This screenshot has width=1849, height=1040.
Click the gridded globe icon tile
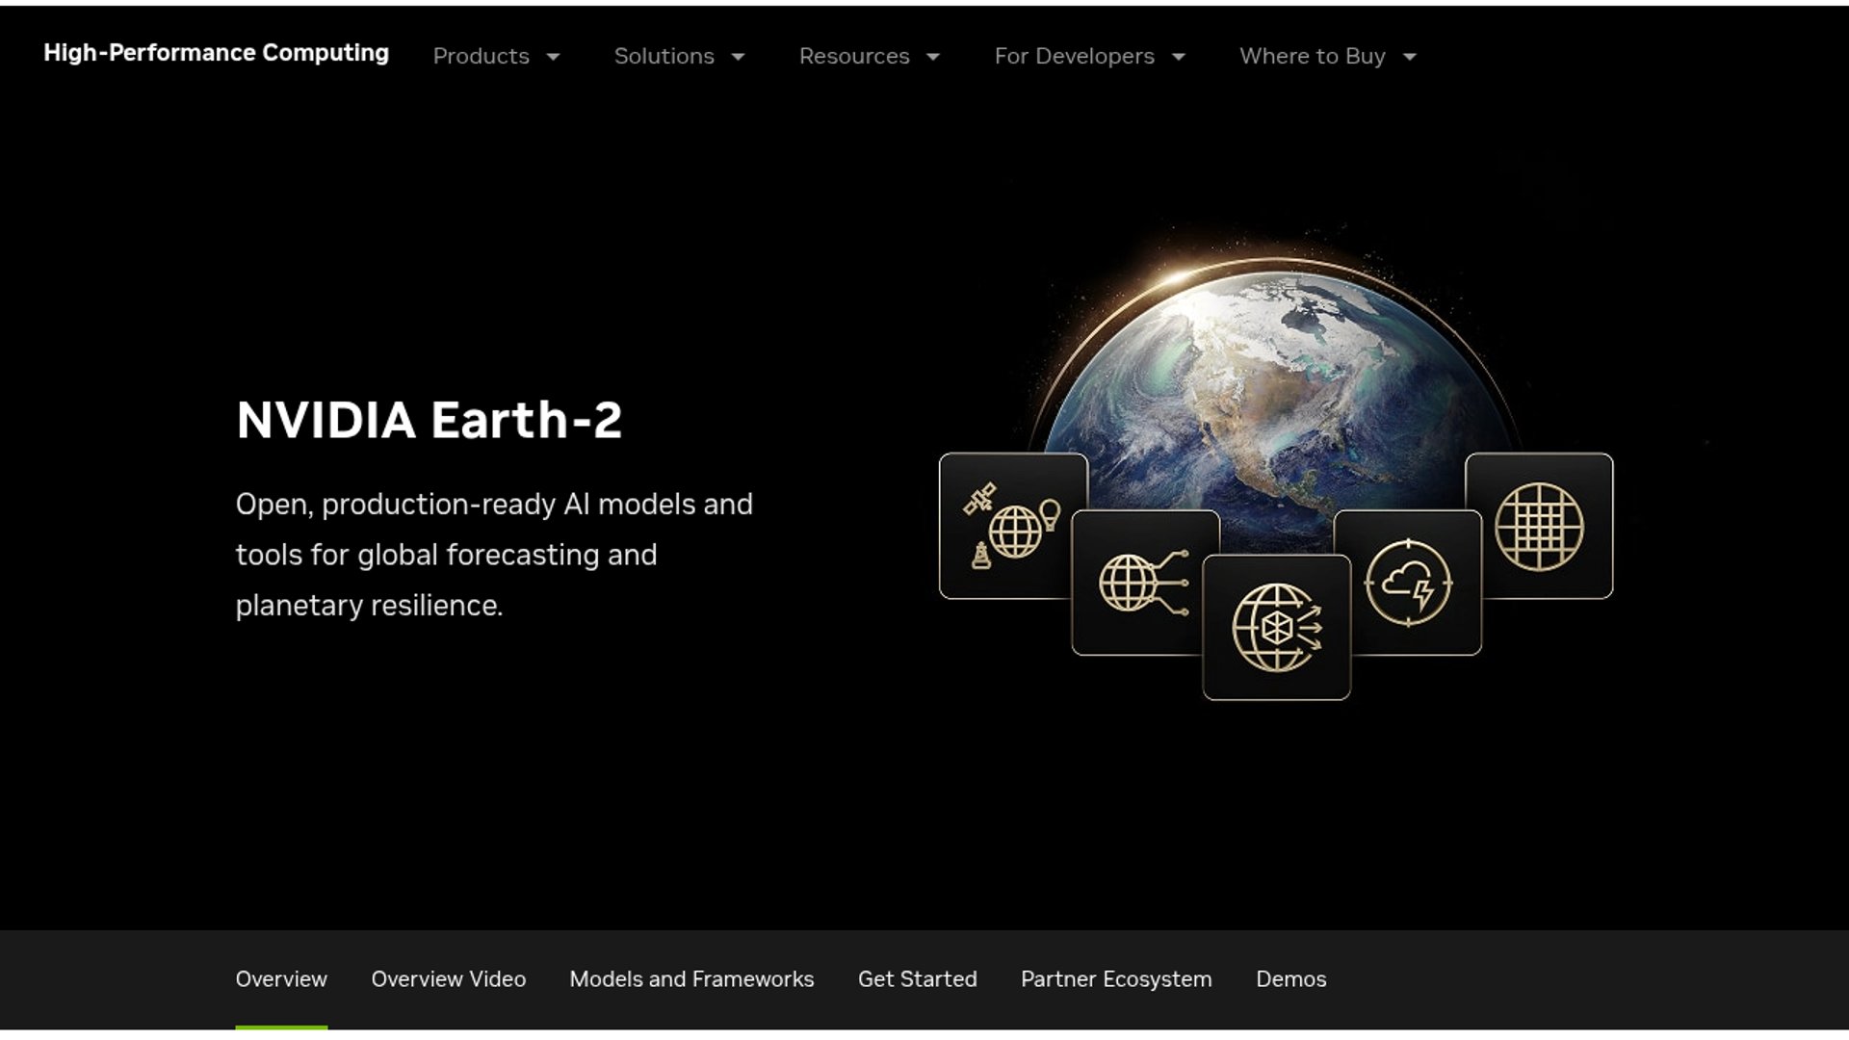tap(1539, 526)
